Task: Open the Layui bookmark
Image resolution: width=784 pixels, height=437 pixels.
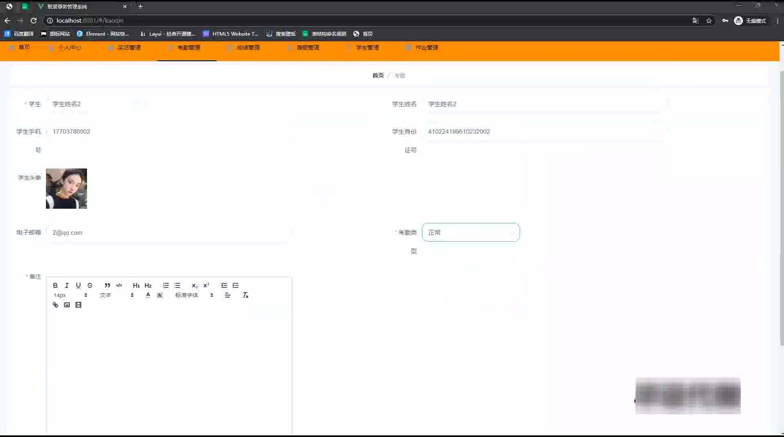Action: point(167,34)
